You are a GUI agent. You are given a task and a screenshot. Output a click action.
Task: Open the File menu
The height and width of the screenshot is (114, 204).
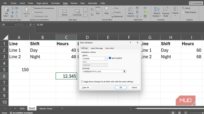click(5, 3)
